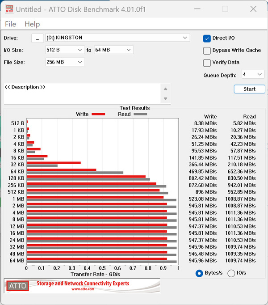Open the File menu
The width and height of the screenshot is (268, 305).
[10, 24]
